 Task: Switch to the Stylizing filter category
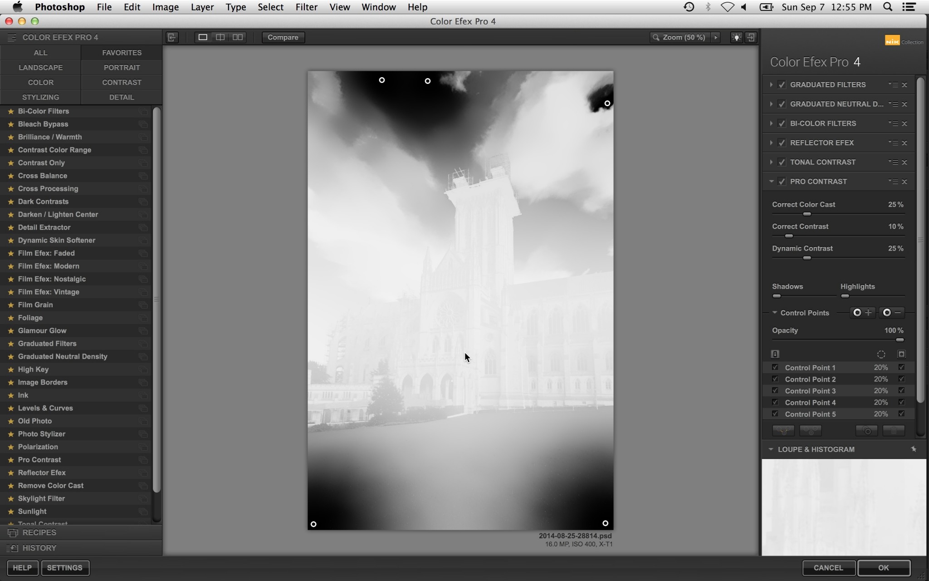tap(41, 97)
